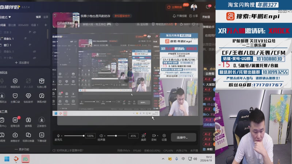
Task: Click the 45% speaker volume field
Action: pos(133,136)
